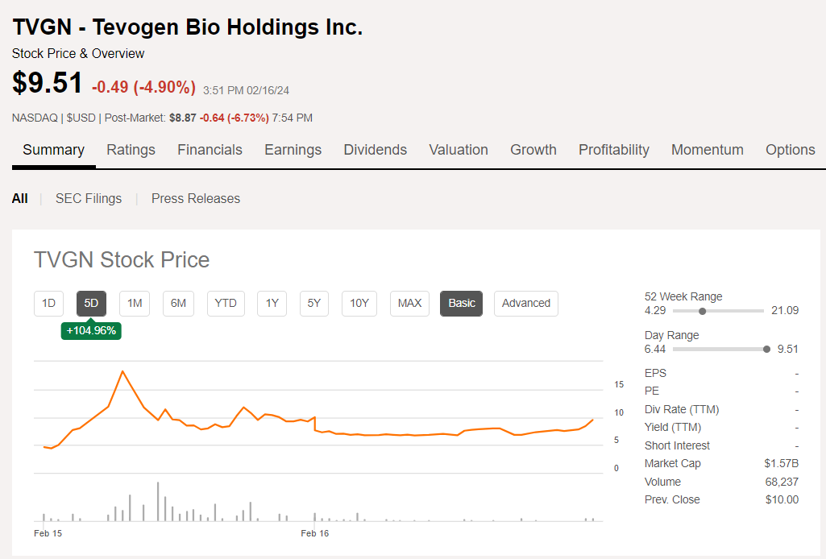Click the 52 Week Range slider dot

pos(703,311)
